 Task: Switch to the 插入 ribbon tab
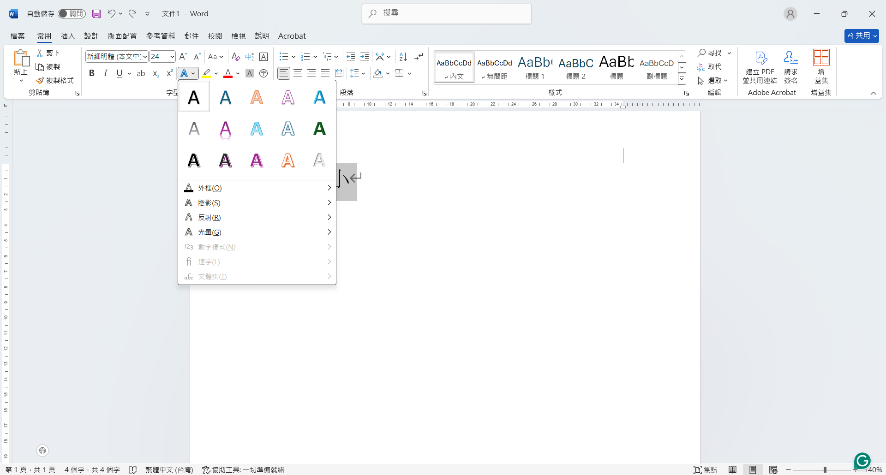point(67,36)
